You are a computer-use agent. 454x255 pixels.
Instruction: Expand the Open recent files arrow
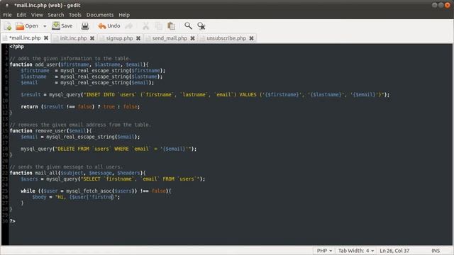[x=45, y=26]
